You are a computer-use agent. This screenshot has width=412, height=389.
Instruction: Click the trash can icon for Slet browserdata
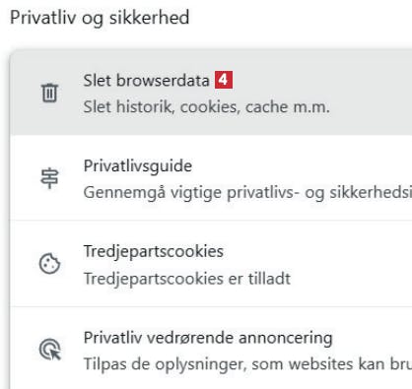49,93
